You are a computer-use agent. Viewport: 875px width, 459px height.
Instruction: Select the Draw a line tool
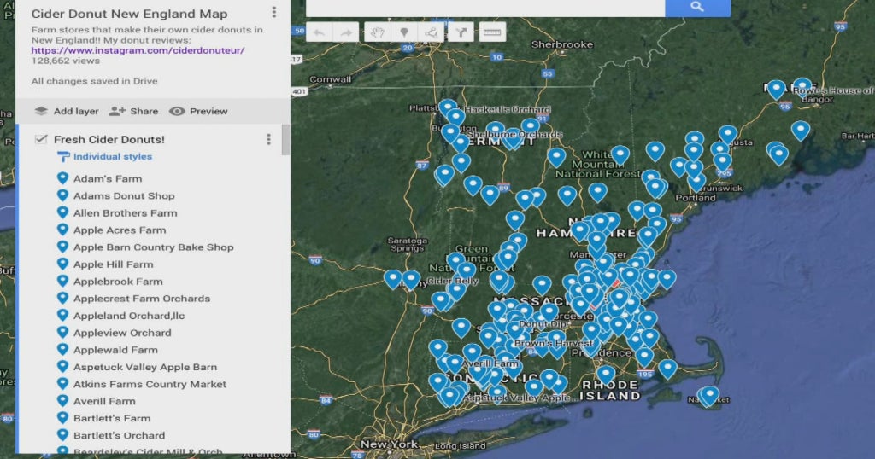point(432,33)
